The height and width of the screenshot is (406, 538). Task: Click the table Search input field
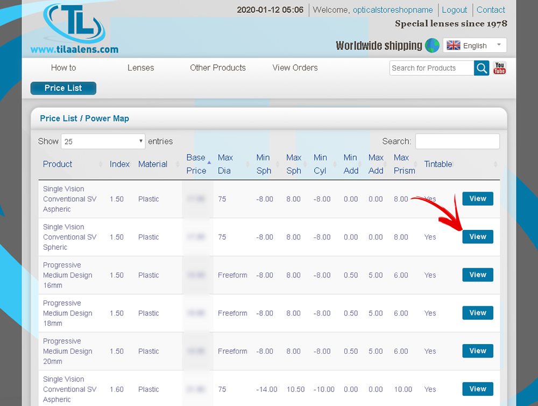click(x=457, y=142)
